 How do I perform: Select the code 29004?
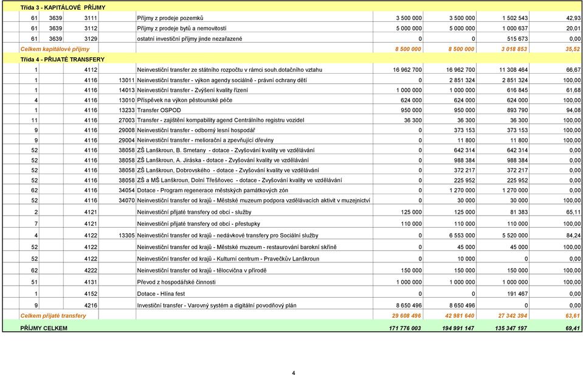[126, 141]
